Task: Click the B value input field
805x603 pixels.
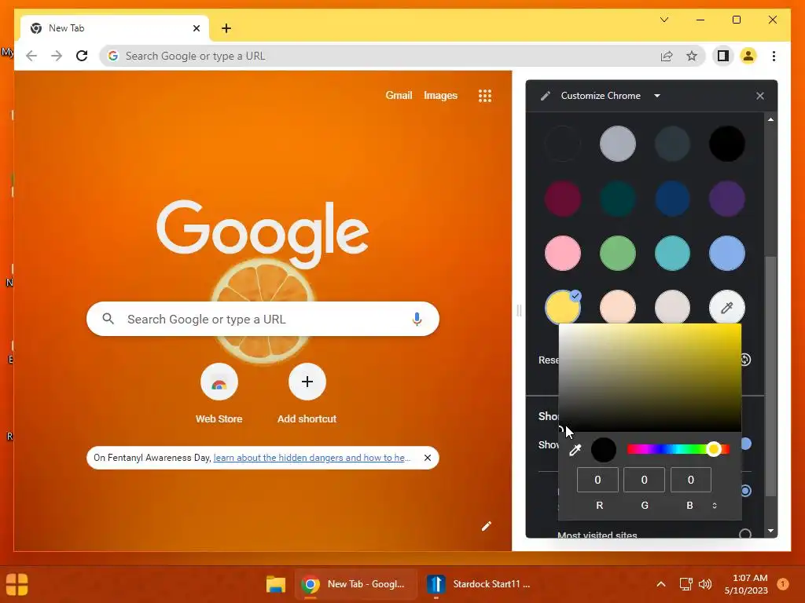Action: coord(690,480)
